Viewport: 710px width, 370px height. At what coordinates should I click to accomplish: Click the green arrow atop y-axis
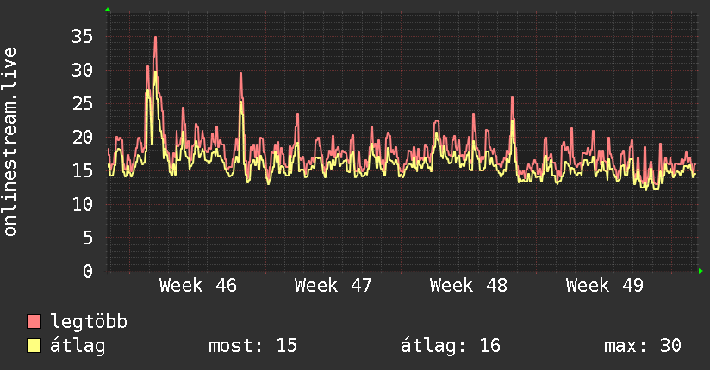[x=108, y=9]
